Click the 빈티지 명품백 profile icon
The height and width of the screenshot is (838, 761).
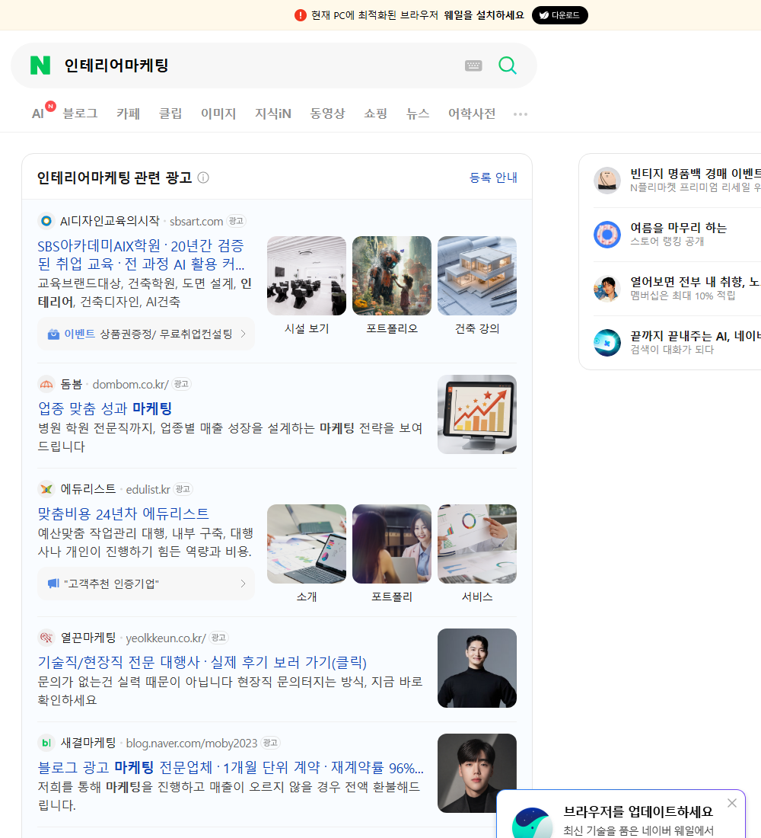point(607,180)
